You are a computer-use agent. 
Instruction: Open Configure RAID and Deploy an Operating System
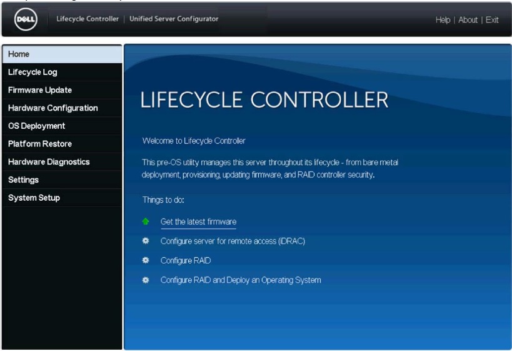[241, 280]
